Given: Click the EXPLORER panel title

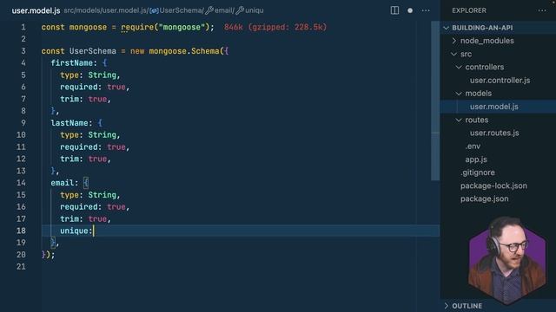Looking at the screenshot, I should point(469,10).
